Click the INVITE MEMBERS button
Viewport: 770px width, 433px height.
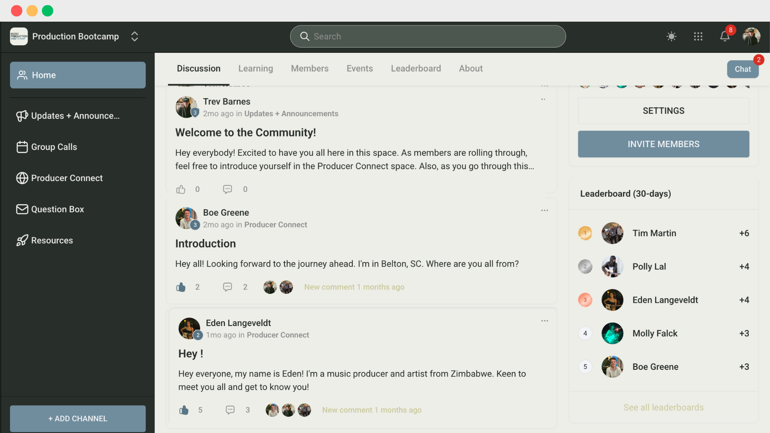point(663,144)
